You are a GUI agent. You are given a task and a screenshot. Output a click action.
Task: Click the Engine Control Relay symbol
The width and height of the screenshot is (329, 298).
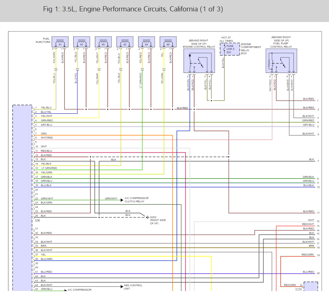(x=199, y=61)
